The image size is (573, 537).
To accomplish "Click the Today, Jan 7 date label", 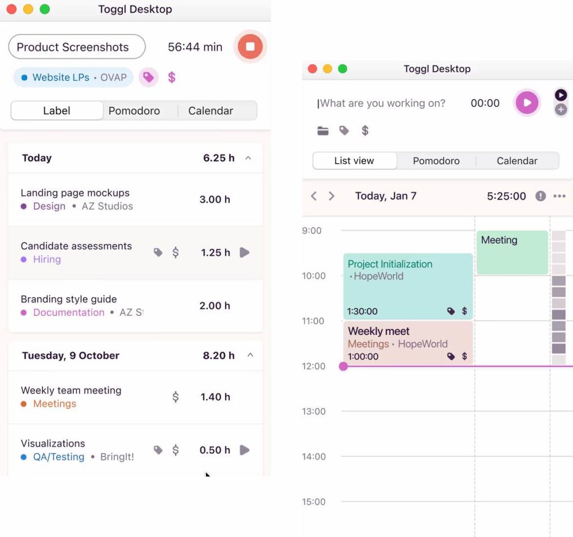I will pos(386,196).
